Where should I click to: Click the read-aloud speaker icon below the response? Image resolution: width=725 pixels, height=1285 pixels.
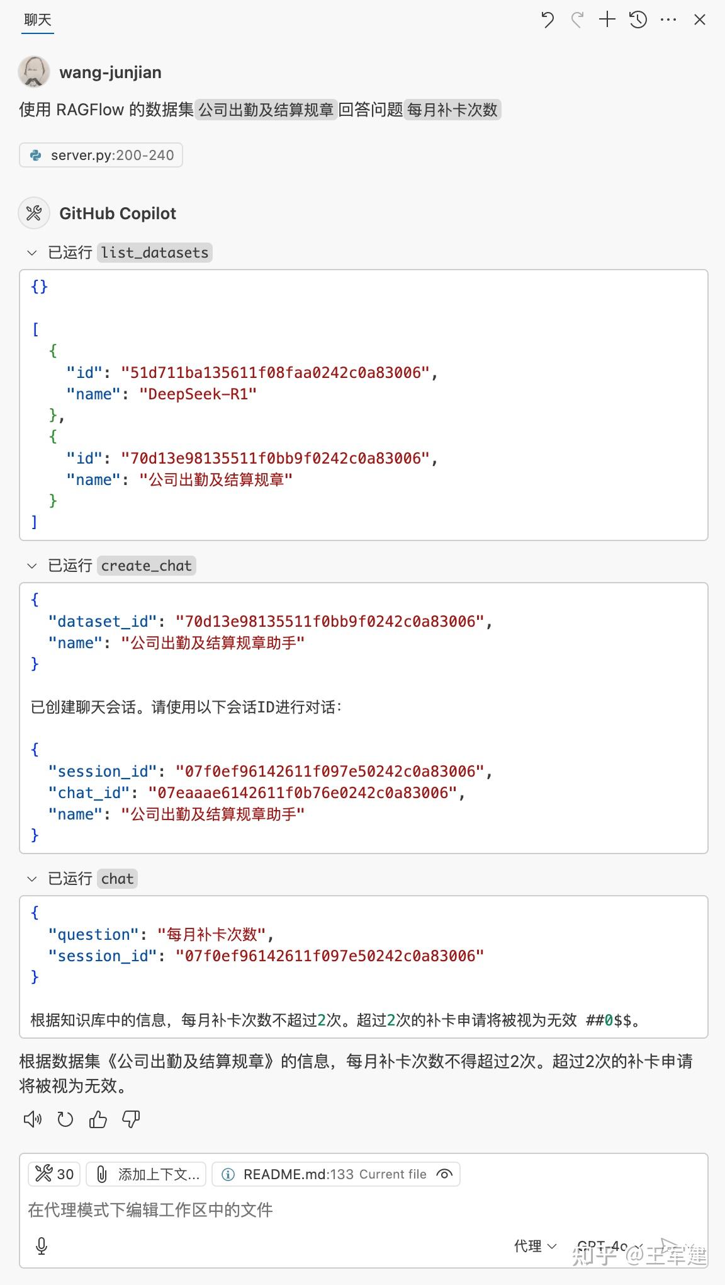(33, 1119)
